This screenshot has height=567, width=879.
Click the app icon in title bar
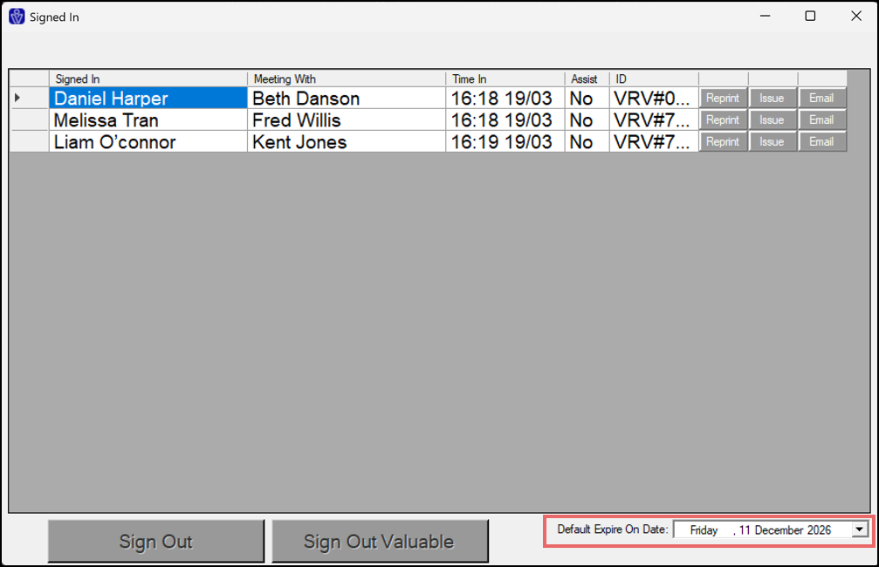tap(16, 17)
